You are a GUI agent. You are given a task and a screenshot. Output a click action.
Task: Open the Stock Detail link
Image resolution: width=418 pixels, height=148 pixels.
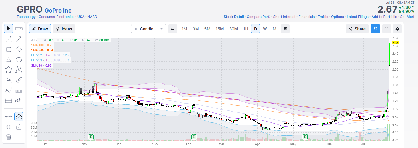point(234,17)
